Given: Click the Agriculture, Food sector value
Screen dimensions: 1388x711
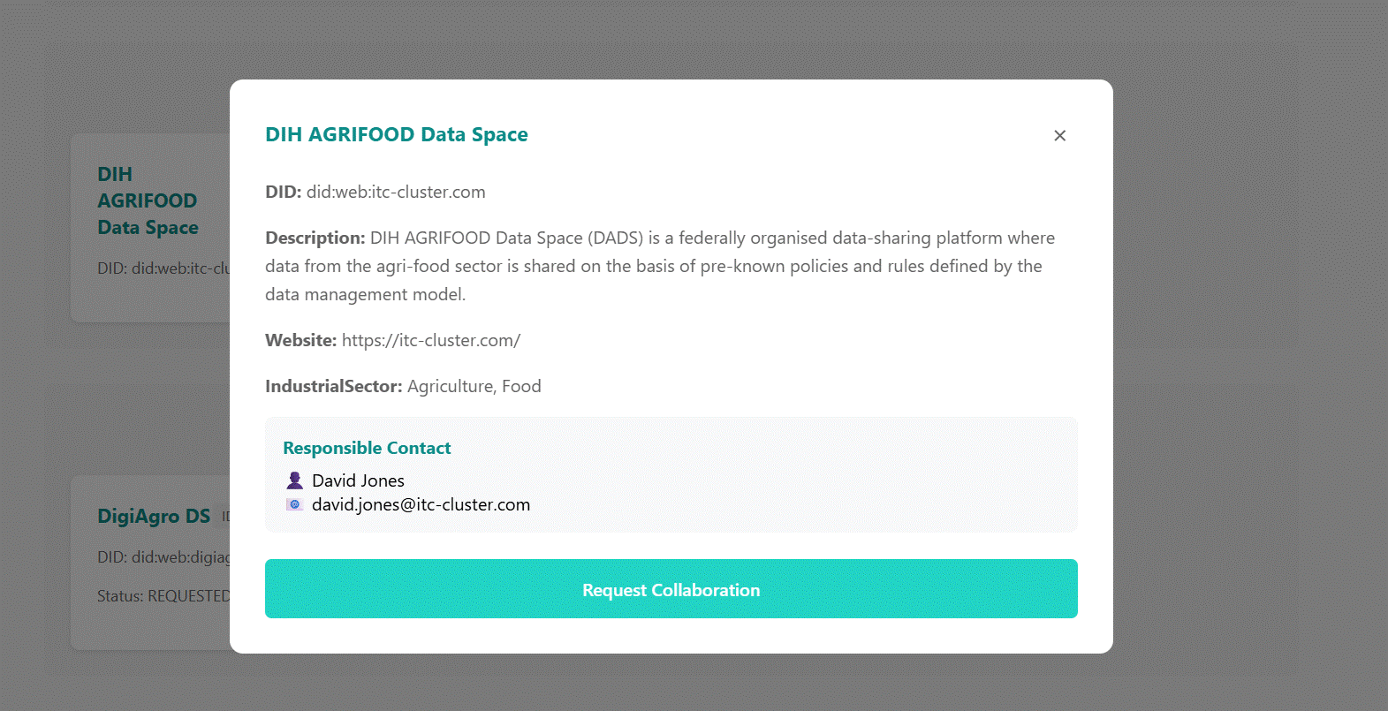Looking at the screenshot, I should (474, 386).
